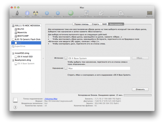164x124 pixels.
Task: Click the Изменить размер образа icon
Action: click(121, 13)
